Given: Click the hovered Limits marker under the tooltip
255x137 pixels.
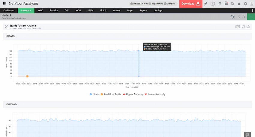Looking at the screenshot, I should tap(139, 51).
